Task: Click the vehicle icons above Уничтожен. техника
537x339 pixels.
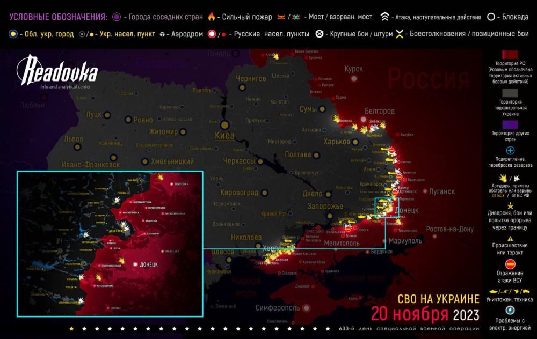Action: point(510,291)
